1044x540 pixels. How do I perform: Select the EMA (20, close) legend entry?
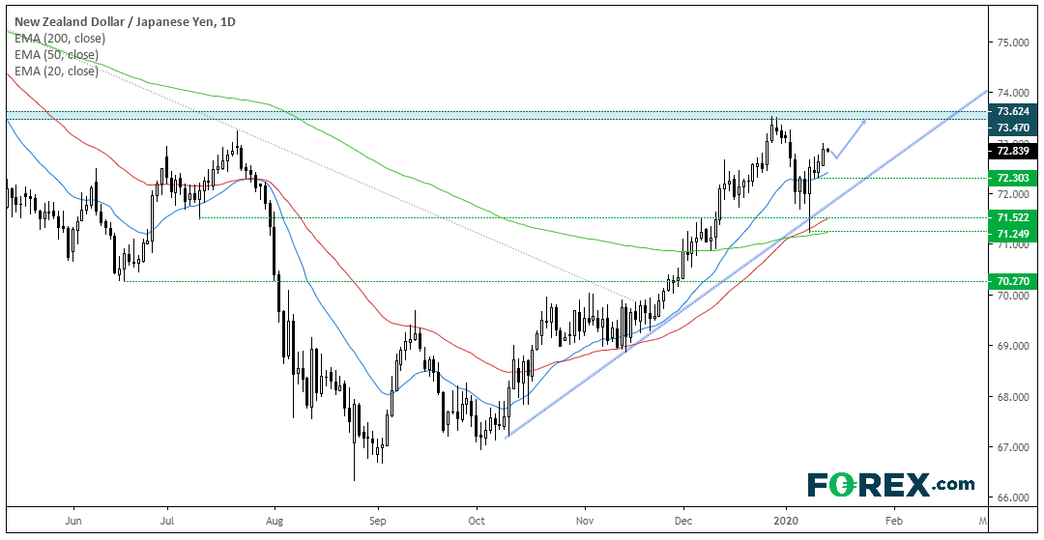(56, 71)
